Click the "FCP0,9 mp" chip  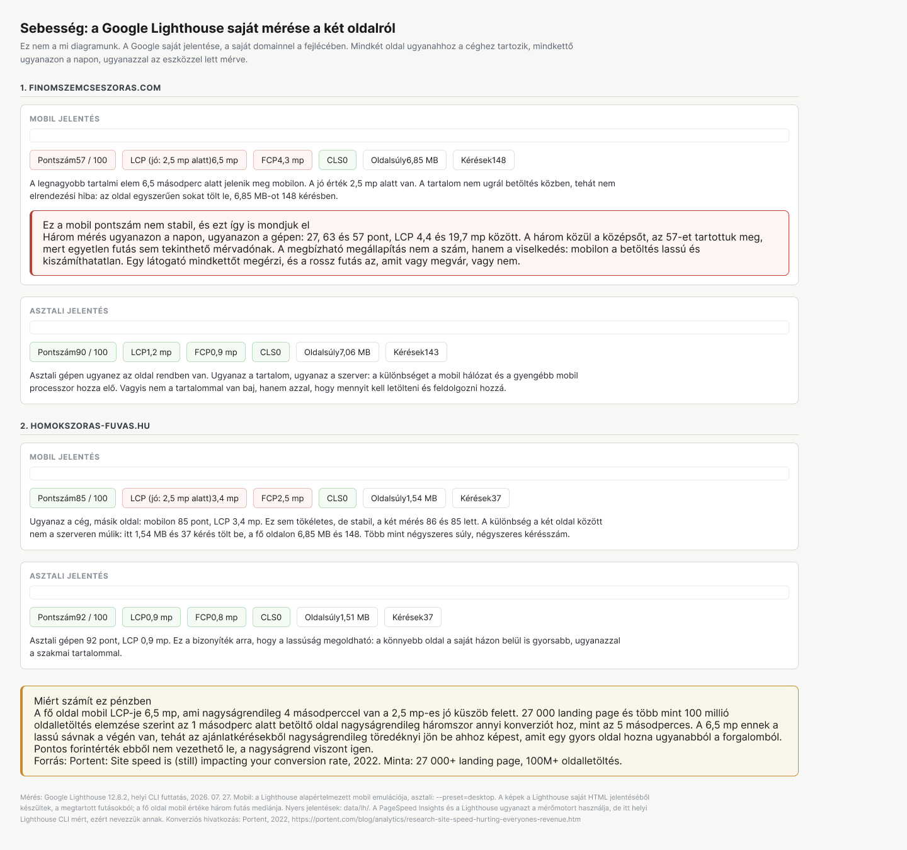216,352
